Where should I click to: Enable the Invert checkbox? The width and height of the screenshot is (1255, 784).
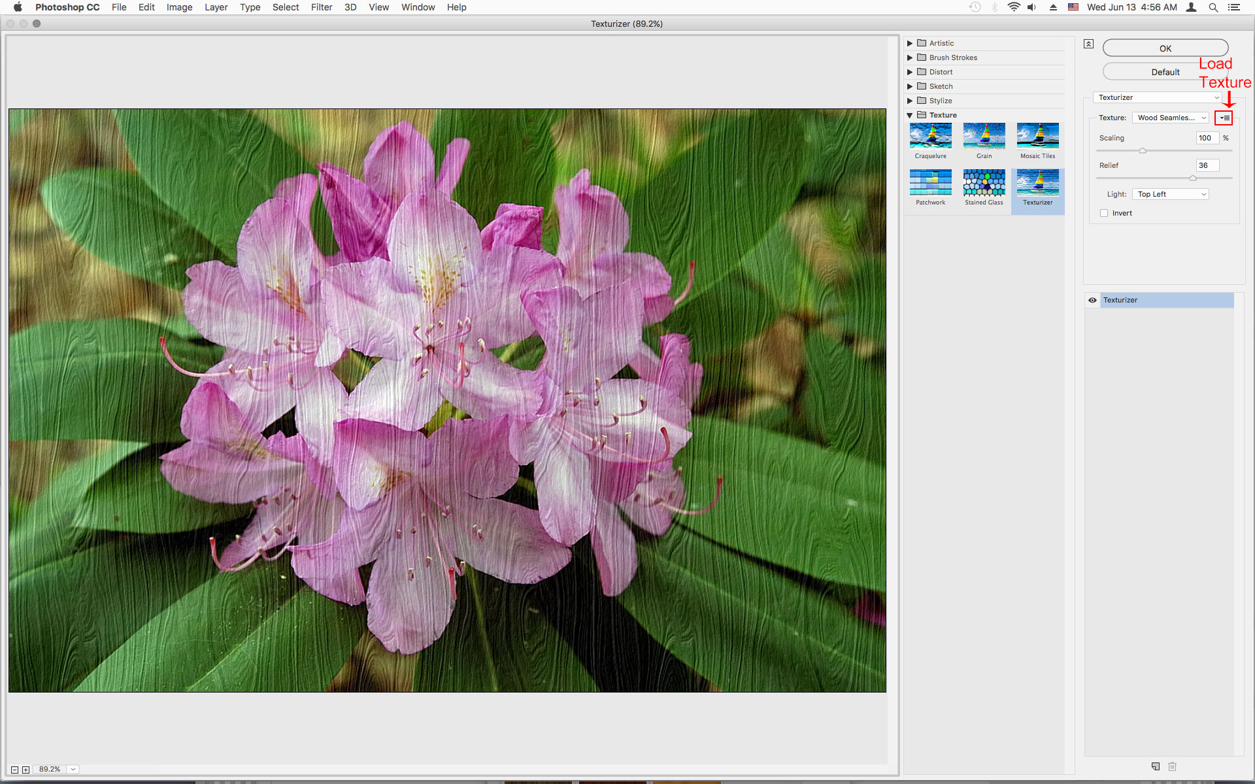[1104, 213]
